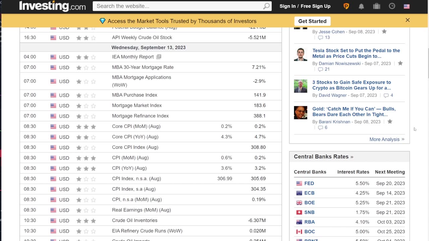Click Barani Krishnan author thumbnail

[300, 112]
